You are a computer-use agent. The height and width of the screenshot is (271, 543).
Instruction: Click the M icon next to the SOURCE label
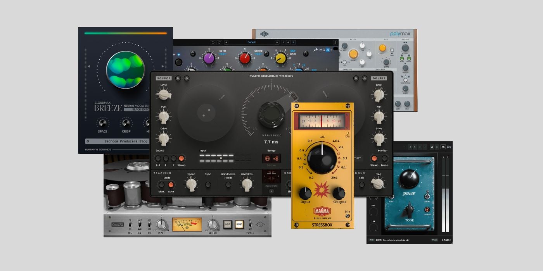[178, 79]
